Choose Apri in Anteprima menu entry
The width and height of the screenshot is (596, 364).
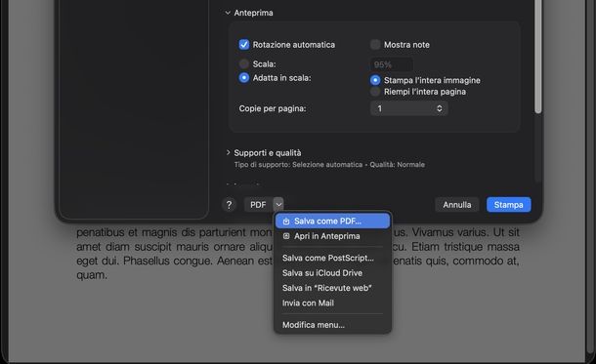[x=332, y=236]
